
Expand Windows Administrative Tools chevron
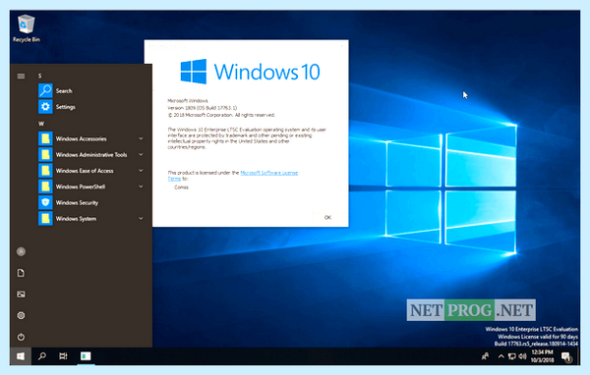[141, 154]
